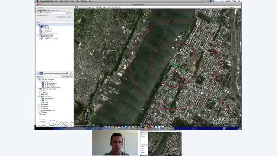Expand the Weather layer
Screen dimensions: 277x156
click(x=38, y=107)
